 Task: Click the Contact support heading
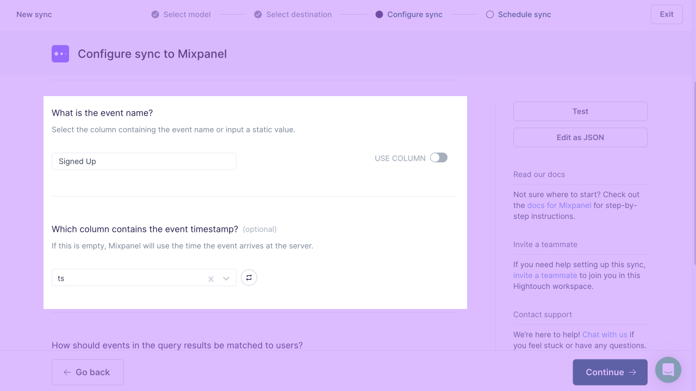pos(543,314)
